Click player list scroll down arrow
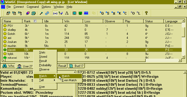This screenshot has width=187, height=97. click(183, 57)
